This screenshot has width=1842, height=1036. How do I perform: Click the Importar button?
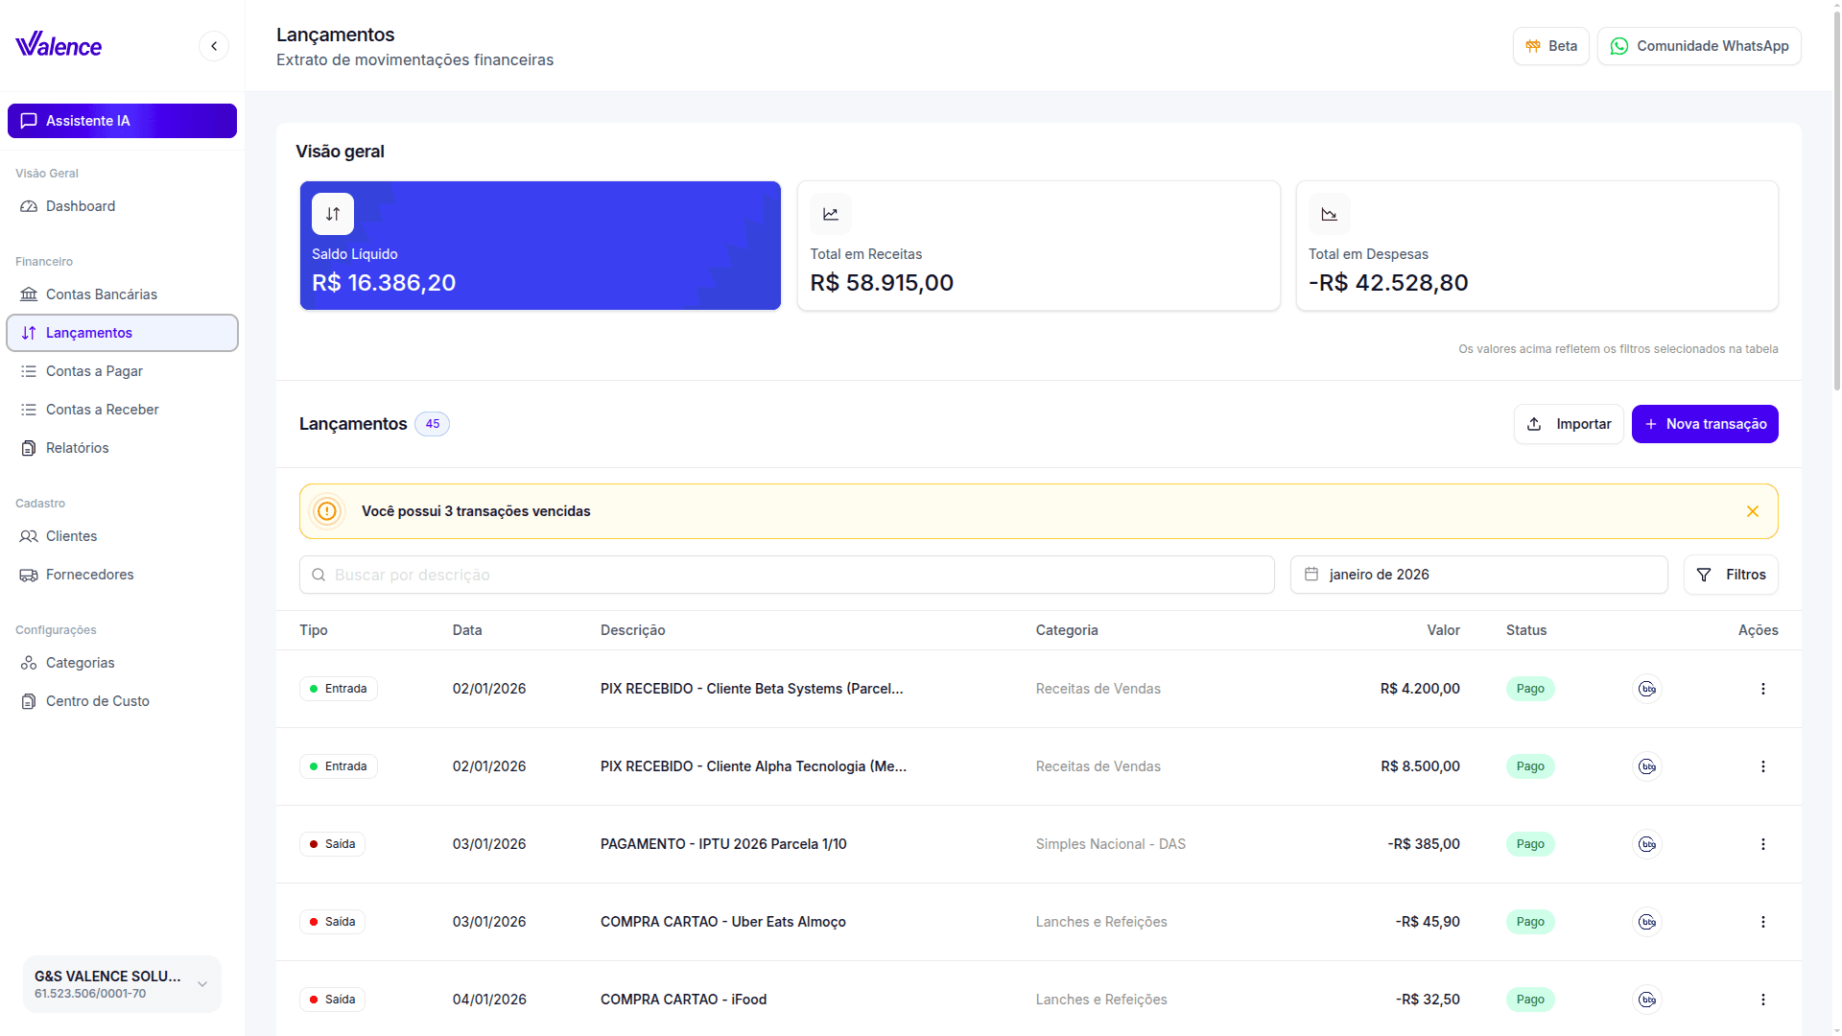pyautogui.click(x=1569, y=424)
